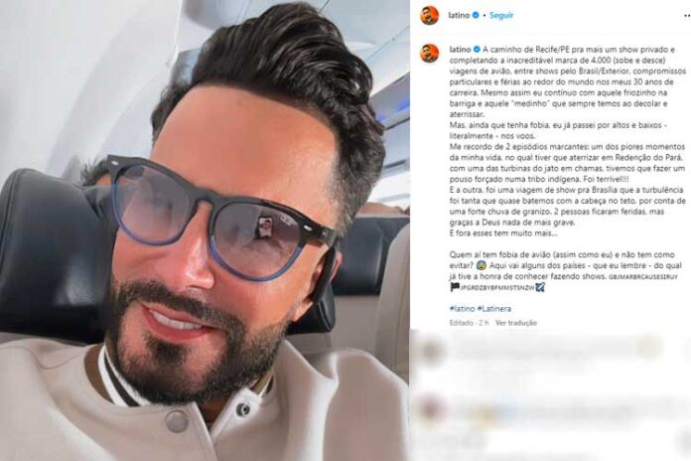Click the bold 'latino' username in caption
Viewport: 691px width, 461px height.
tap(460, 50)
